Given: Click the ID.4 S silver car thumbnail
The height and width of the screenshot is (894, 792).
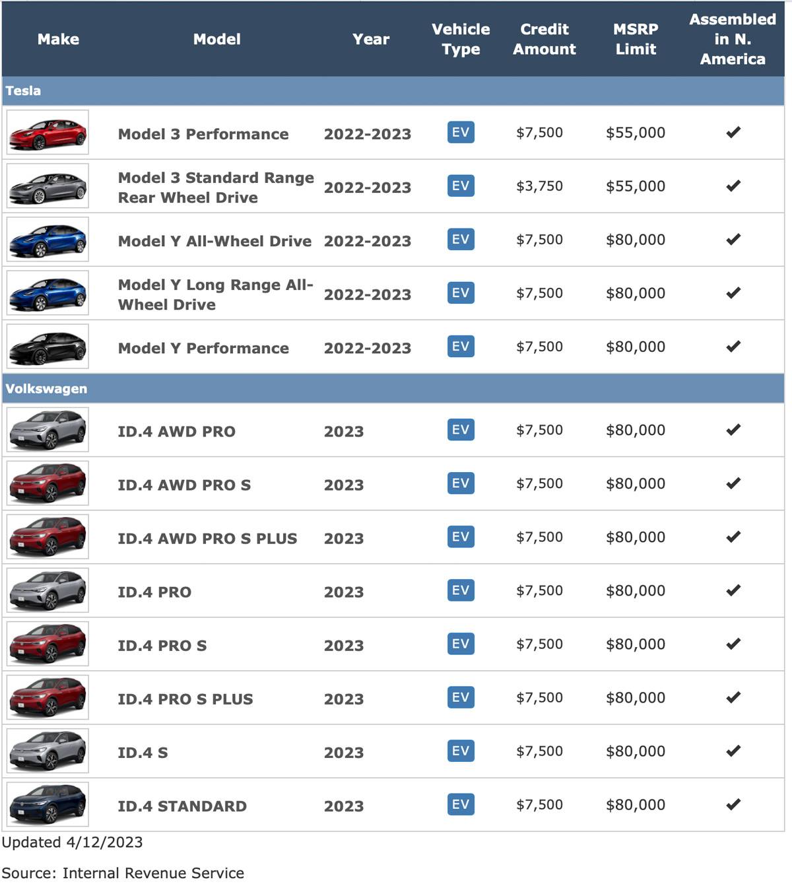Looking at the screenshot, I should coord(48,751).
